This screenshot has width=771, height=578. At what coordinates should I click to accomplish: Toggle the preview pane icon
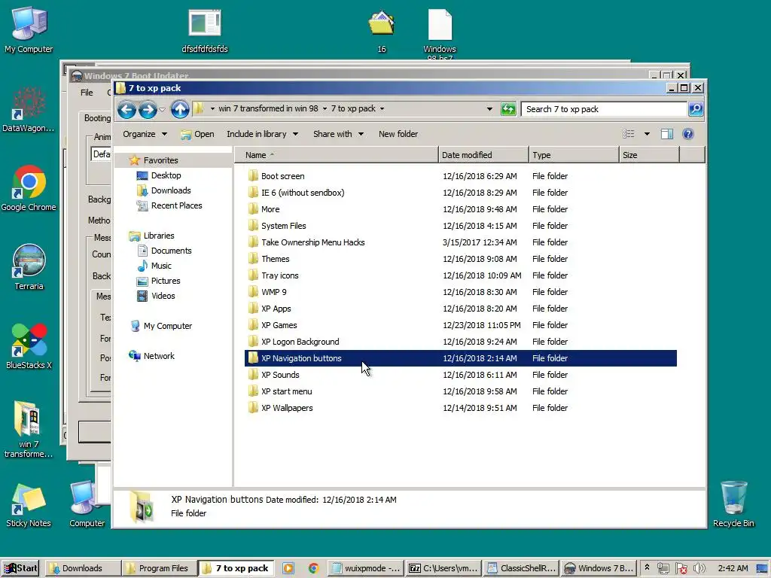[x=667, y=134]
